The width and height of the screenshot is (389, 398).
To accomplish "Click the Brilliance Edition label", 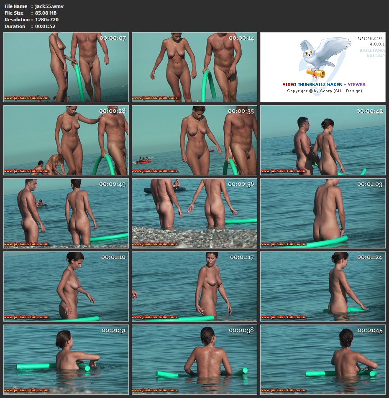I will pos(372,53).
